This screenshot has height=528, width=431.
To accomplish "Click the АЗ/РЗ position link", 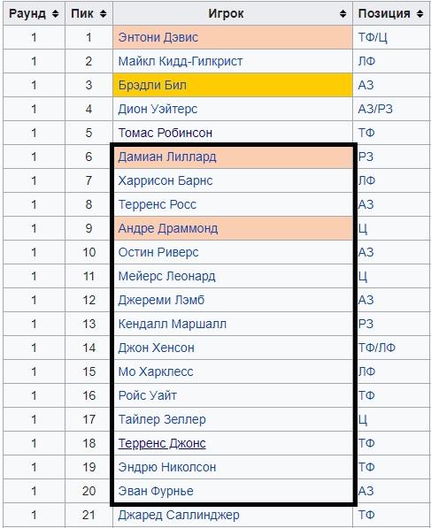I will point(375,109).
